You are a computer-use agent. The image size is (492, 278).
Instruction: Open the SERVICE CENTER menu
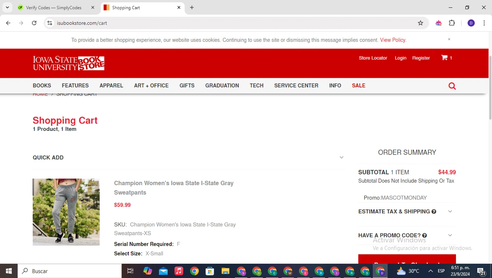[x=296, y=85]
